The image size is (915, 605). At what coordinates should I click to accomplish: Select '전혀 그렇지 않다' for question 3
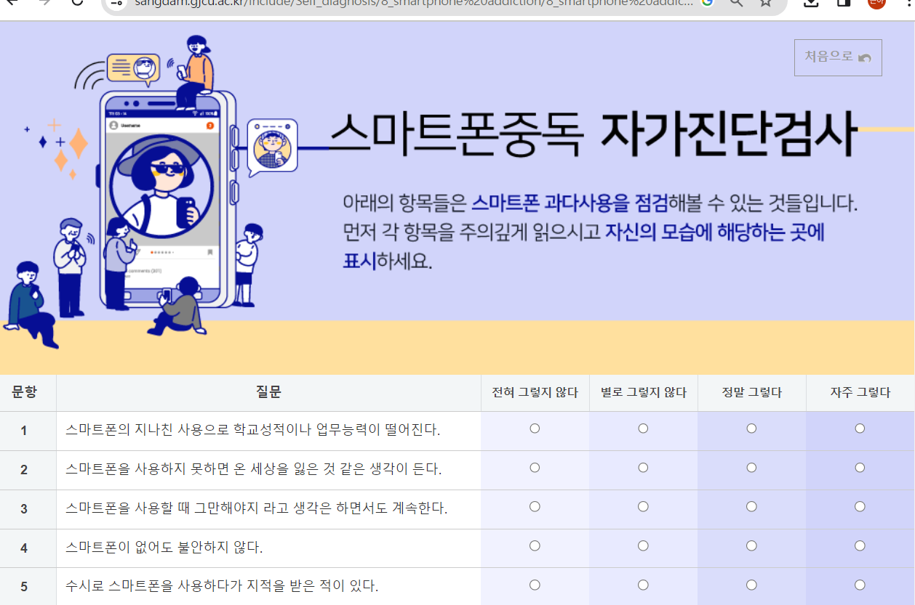pos(535,506)
